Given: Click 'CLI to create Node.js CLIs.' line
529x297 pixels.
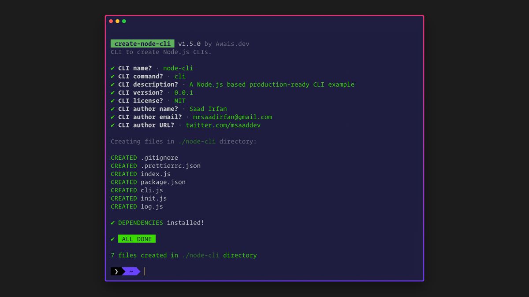Looking at the screenshot, I should click(x=161, y=52).
